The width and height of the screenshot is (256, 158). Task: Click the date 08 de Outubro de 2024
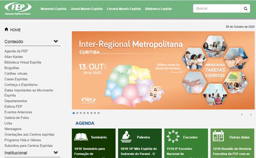240,27
